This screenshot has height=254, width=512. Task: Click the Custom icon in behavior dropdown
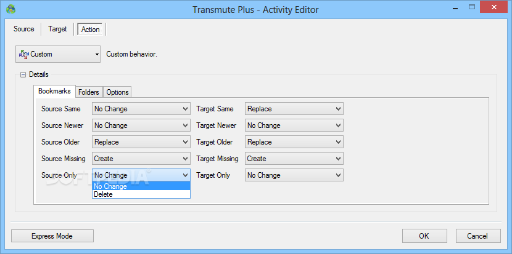point(23,54)
